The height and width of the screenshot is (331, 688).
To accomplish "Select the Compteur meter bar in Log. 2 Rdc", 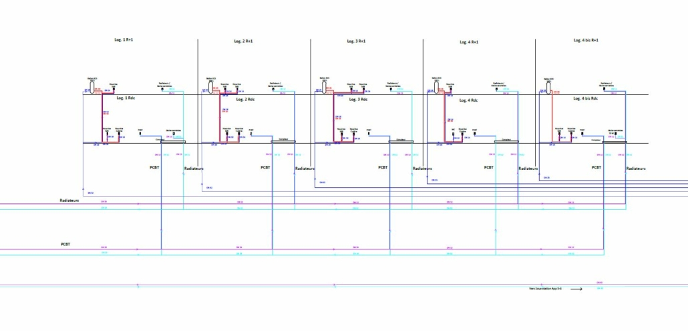I will (x=283, y=142).
